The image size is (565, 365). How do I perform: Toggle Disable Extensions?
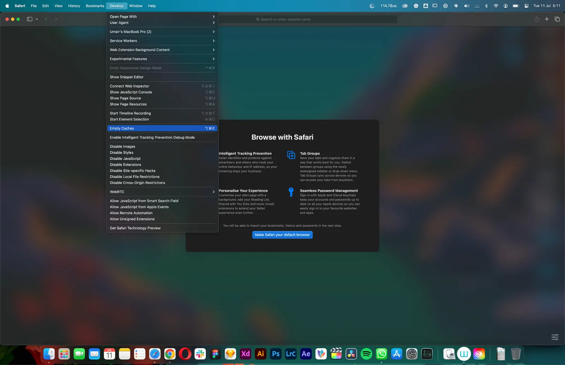pyautogui.click(x=162, y=164)
